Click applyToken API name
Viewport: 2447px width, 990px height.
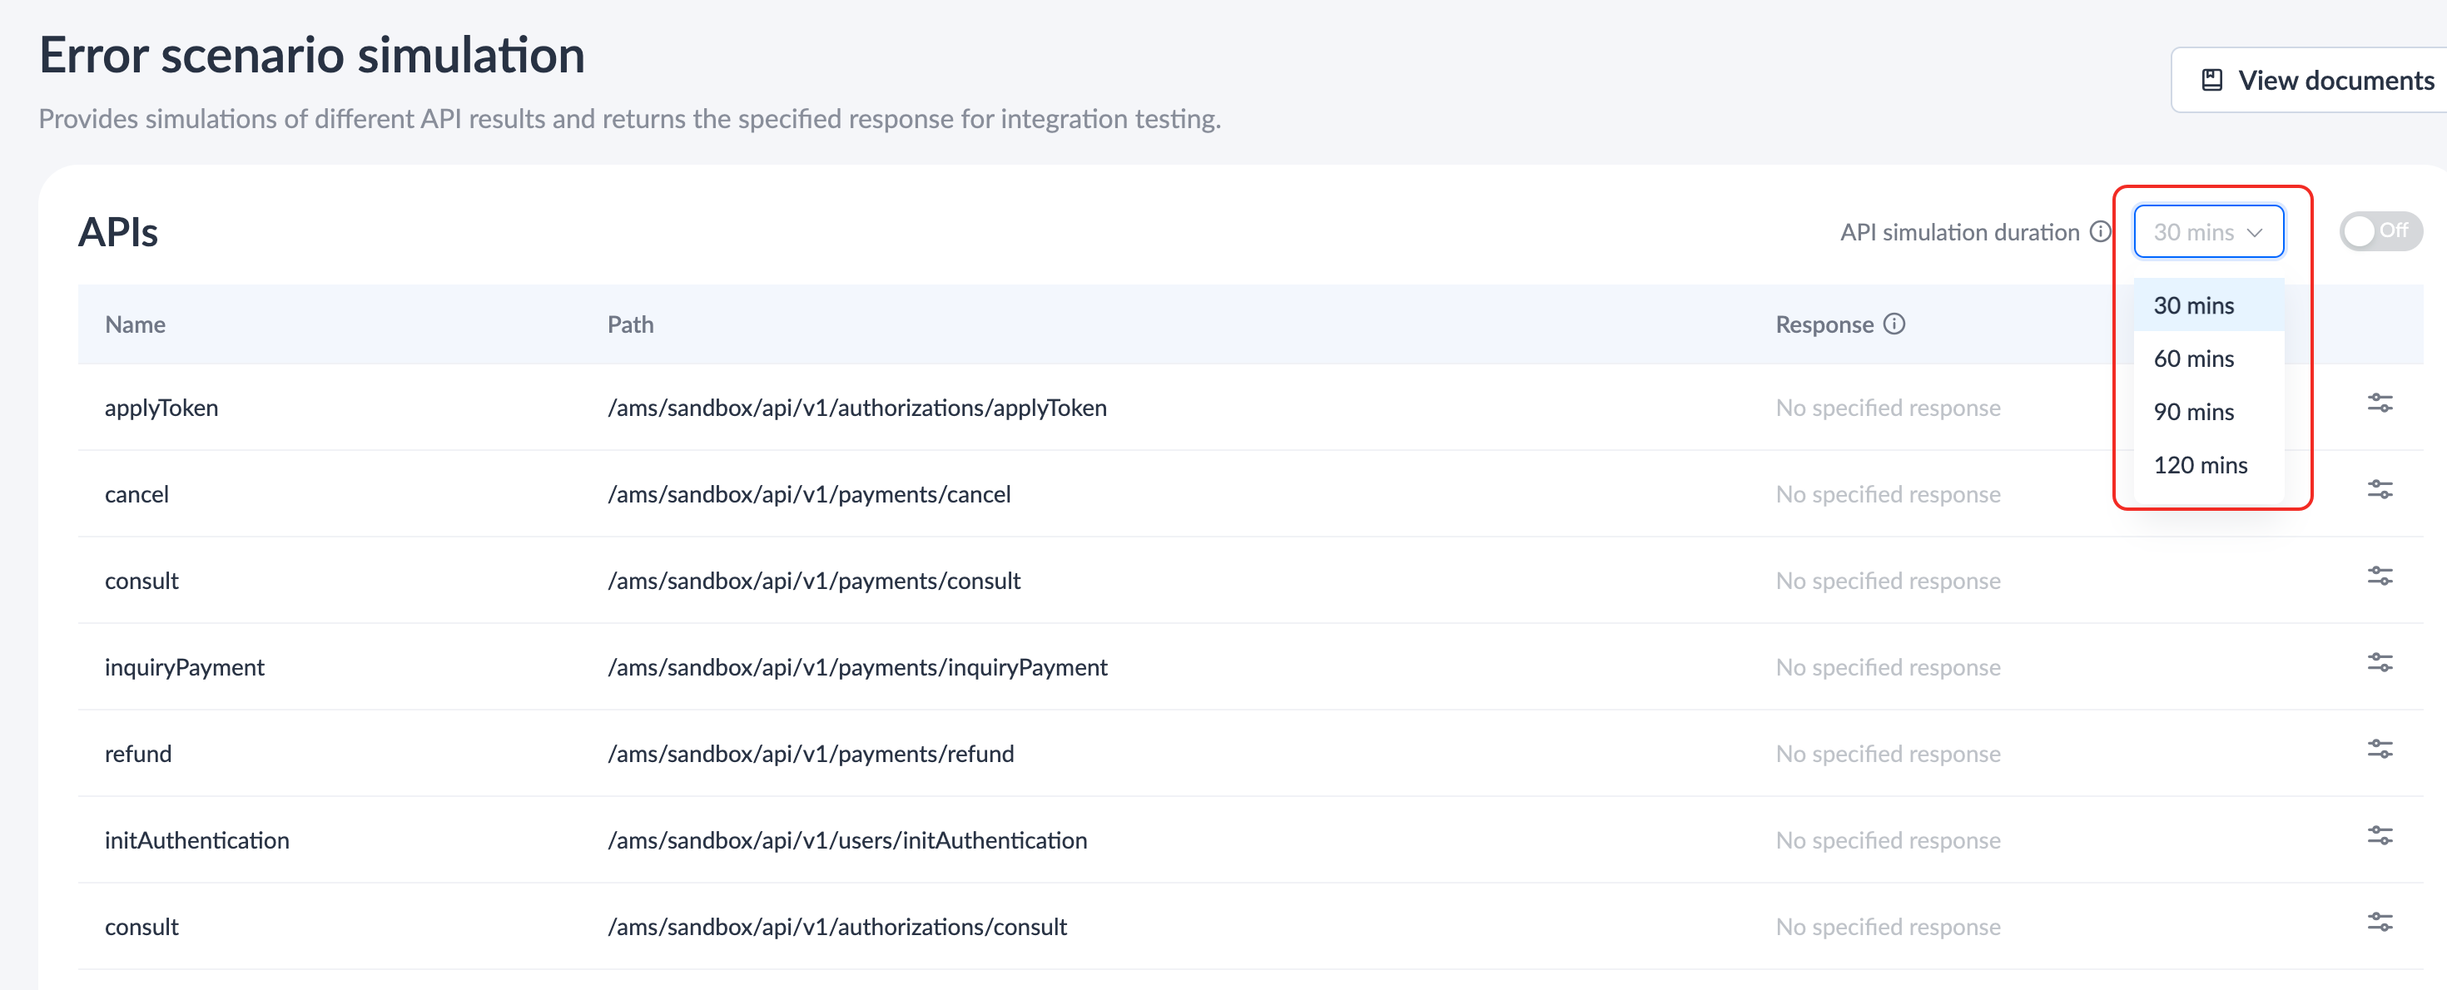point(161,408)
